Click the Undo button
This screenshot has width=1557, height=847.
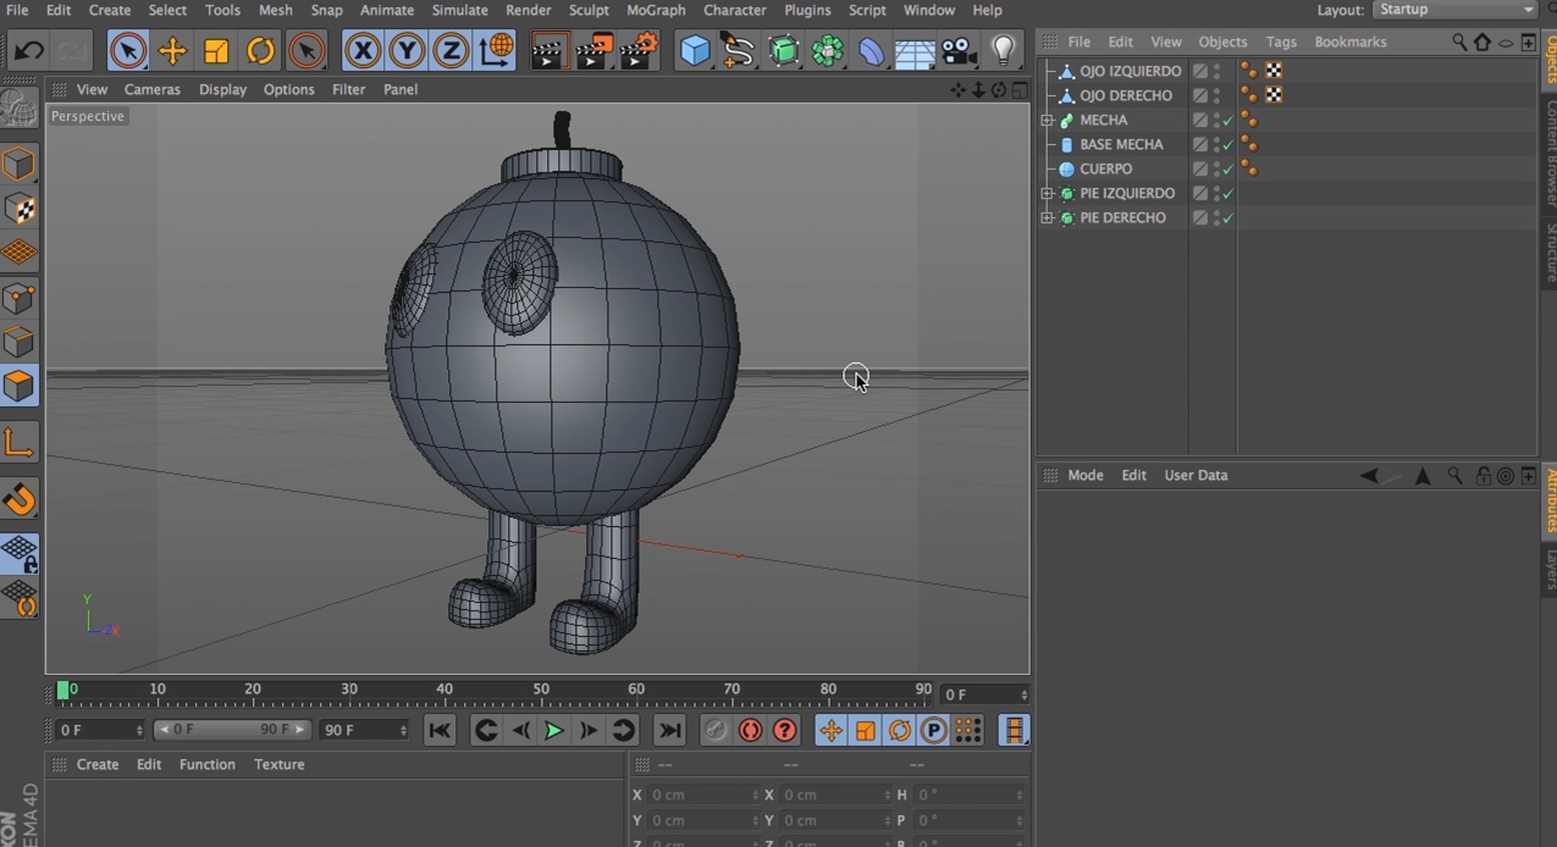tap(29, 51)
